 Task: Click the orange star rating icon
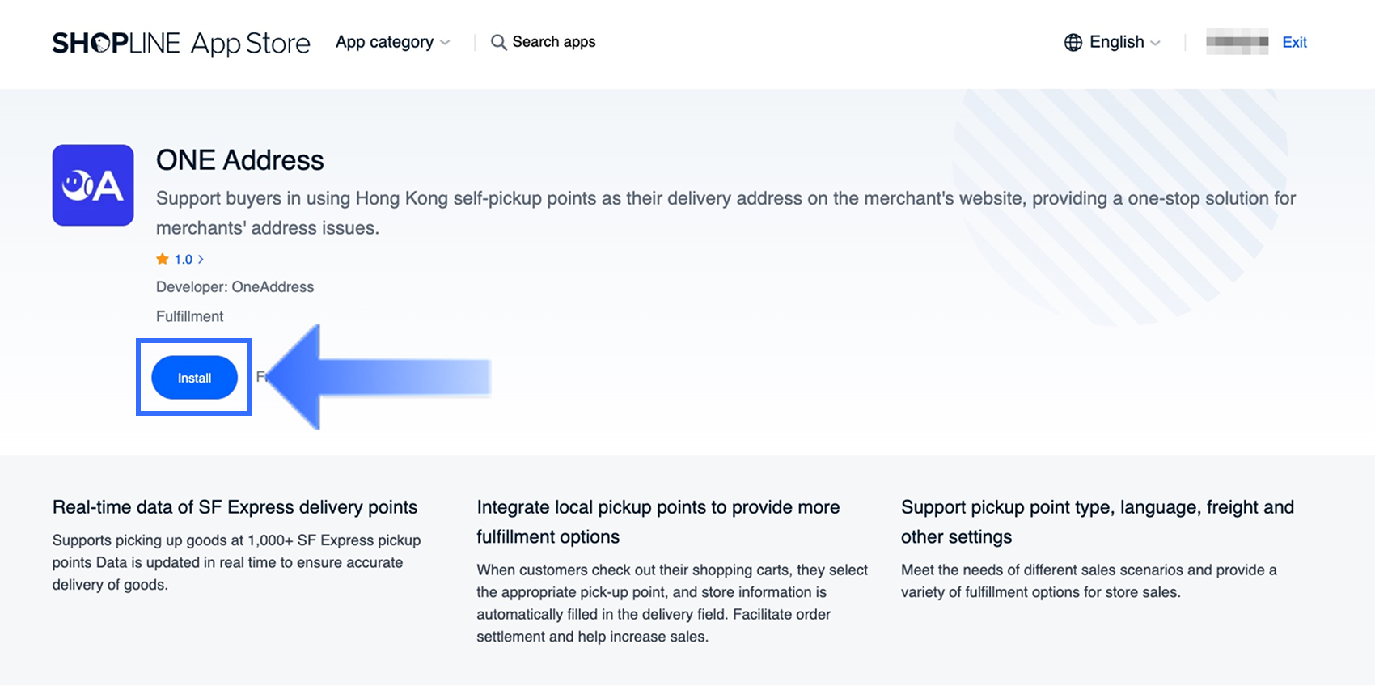[163, 259]
